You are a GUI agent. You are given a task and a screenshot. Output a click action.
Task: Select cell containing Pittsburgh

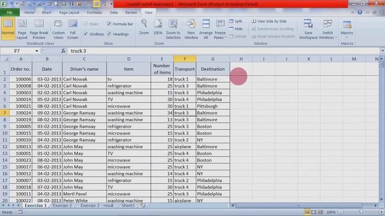point(213,106)
